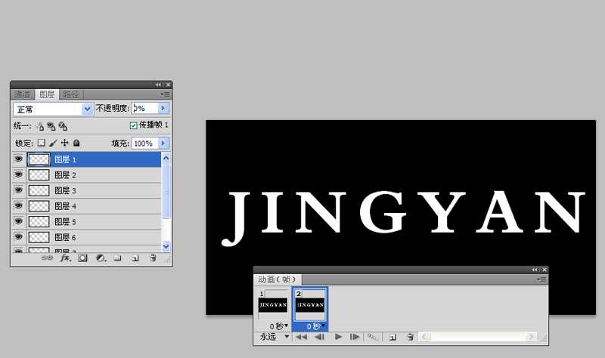The width and height of the screenshot is (605, 358).
Task: Click the tween animation frames icon
Action: (x=372, y=337)
